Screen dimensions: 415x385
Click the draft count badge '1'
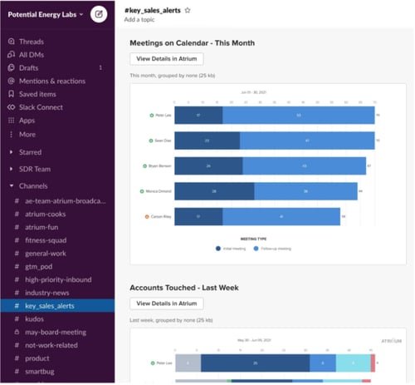point(100,67)
